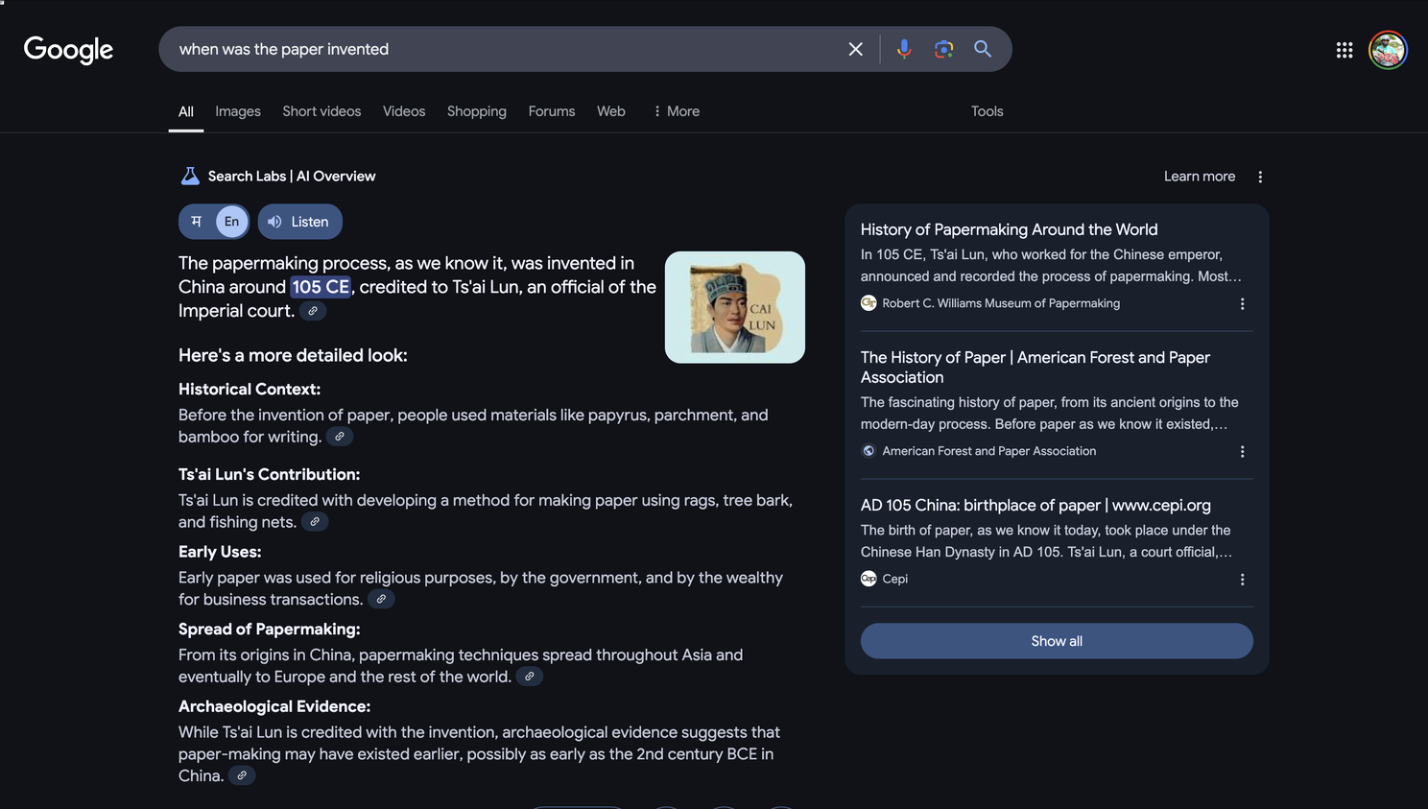Expand the More search filters menu

pos(676,111)
